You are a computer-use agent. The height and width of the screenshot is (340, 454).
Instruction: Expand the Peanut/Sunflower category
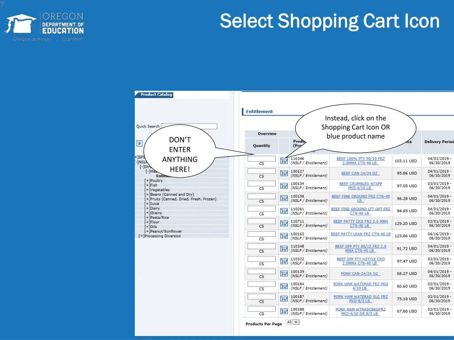(147, 231)
